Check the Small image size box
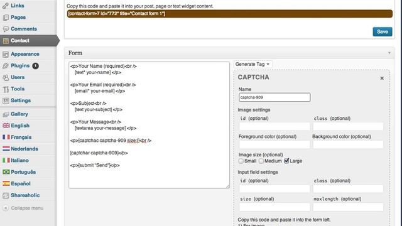Screen dimensions: 402x226 (241, 161)
